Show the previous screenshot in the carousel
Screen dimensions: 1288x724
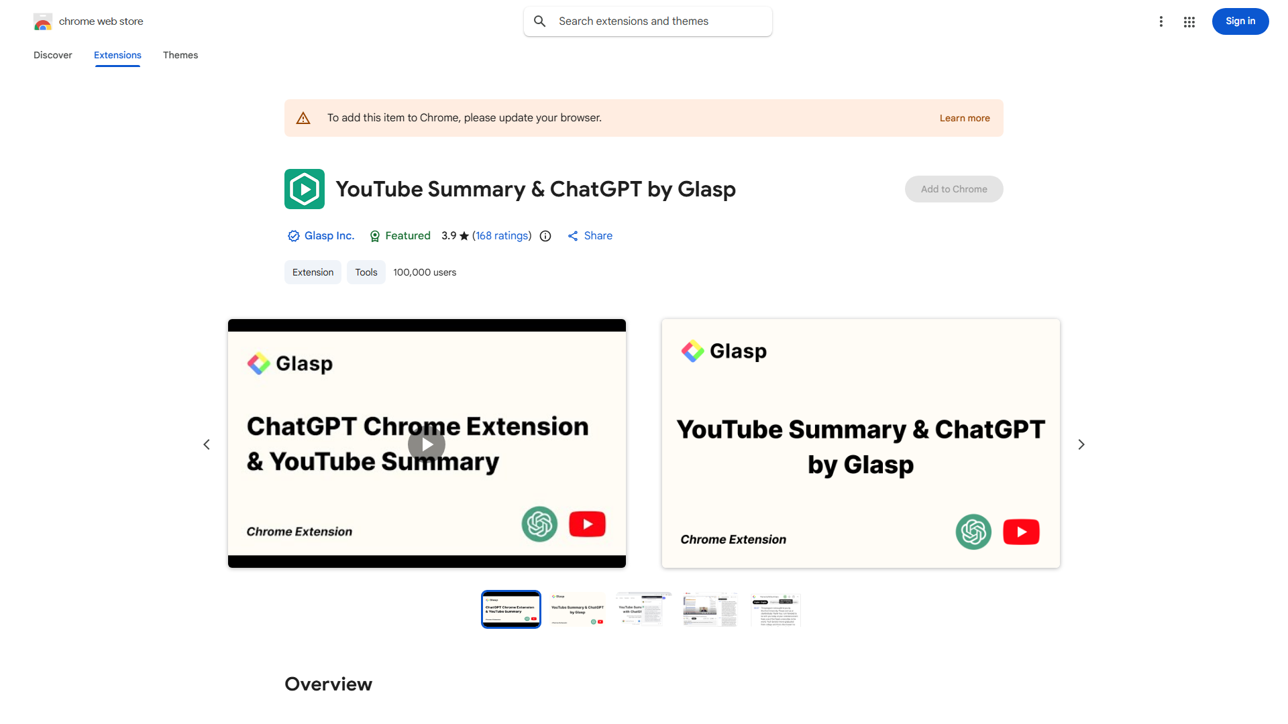pyautogui.click(x=207, y=444)
